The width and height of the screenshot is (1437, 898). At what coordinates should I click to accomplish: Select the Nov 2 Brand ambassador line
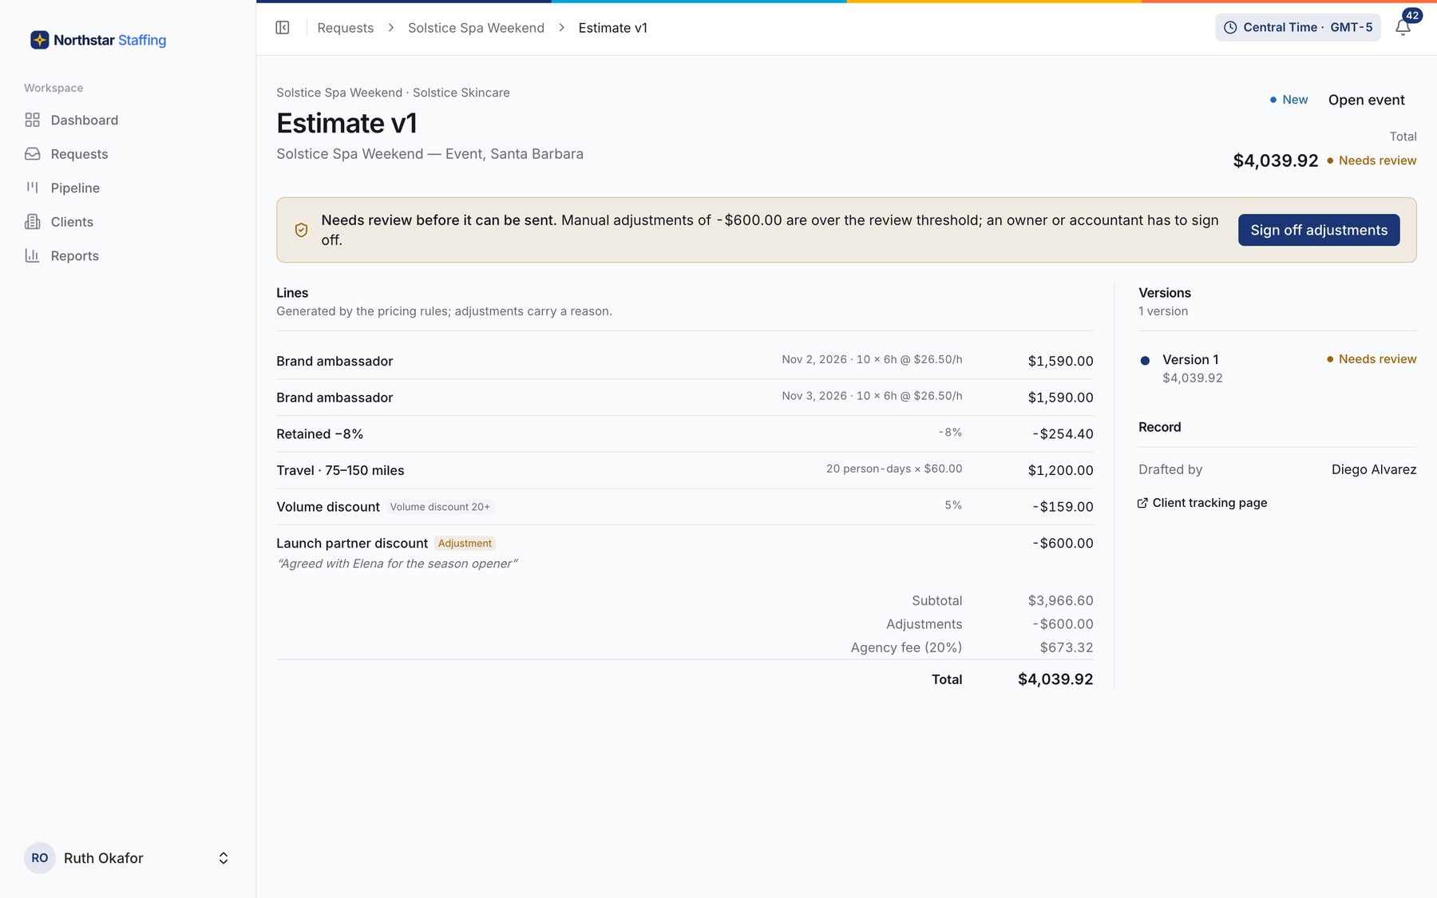(685, 361)
